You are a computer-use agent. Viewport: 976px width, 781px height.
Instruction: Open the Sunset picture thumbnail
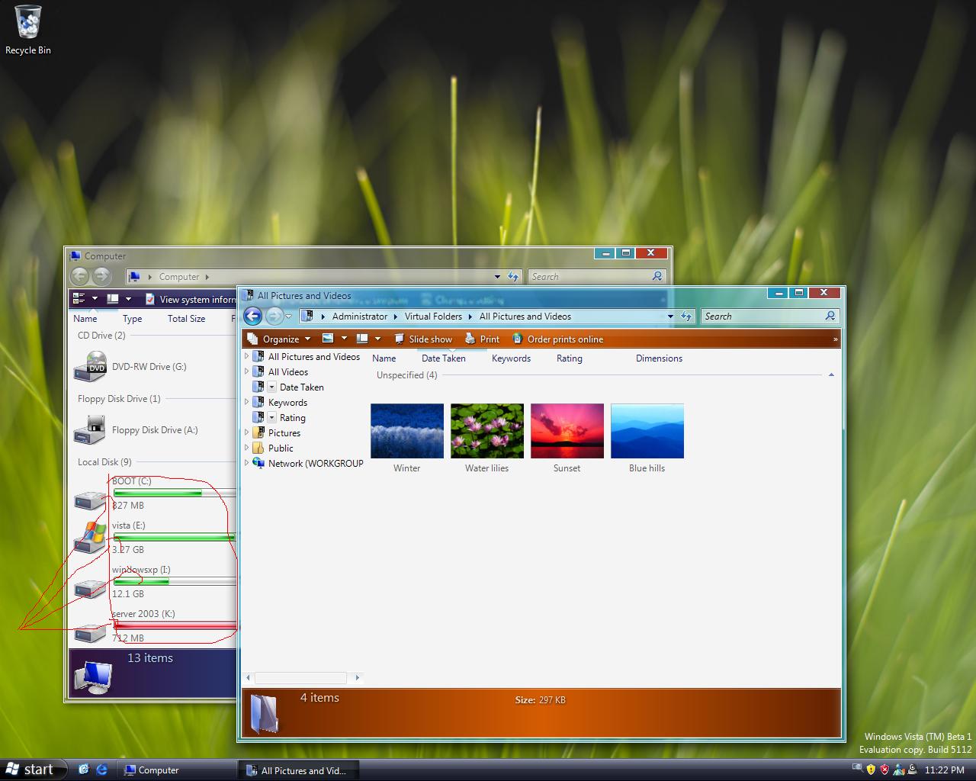[x=567, y=430]
